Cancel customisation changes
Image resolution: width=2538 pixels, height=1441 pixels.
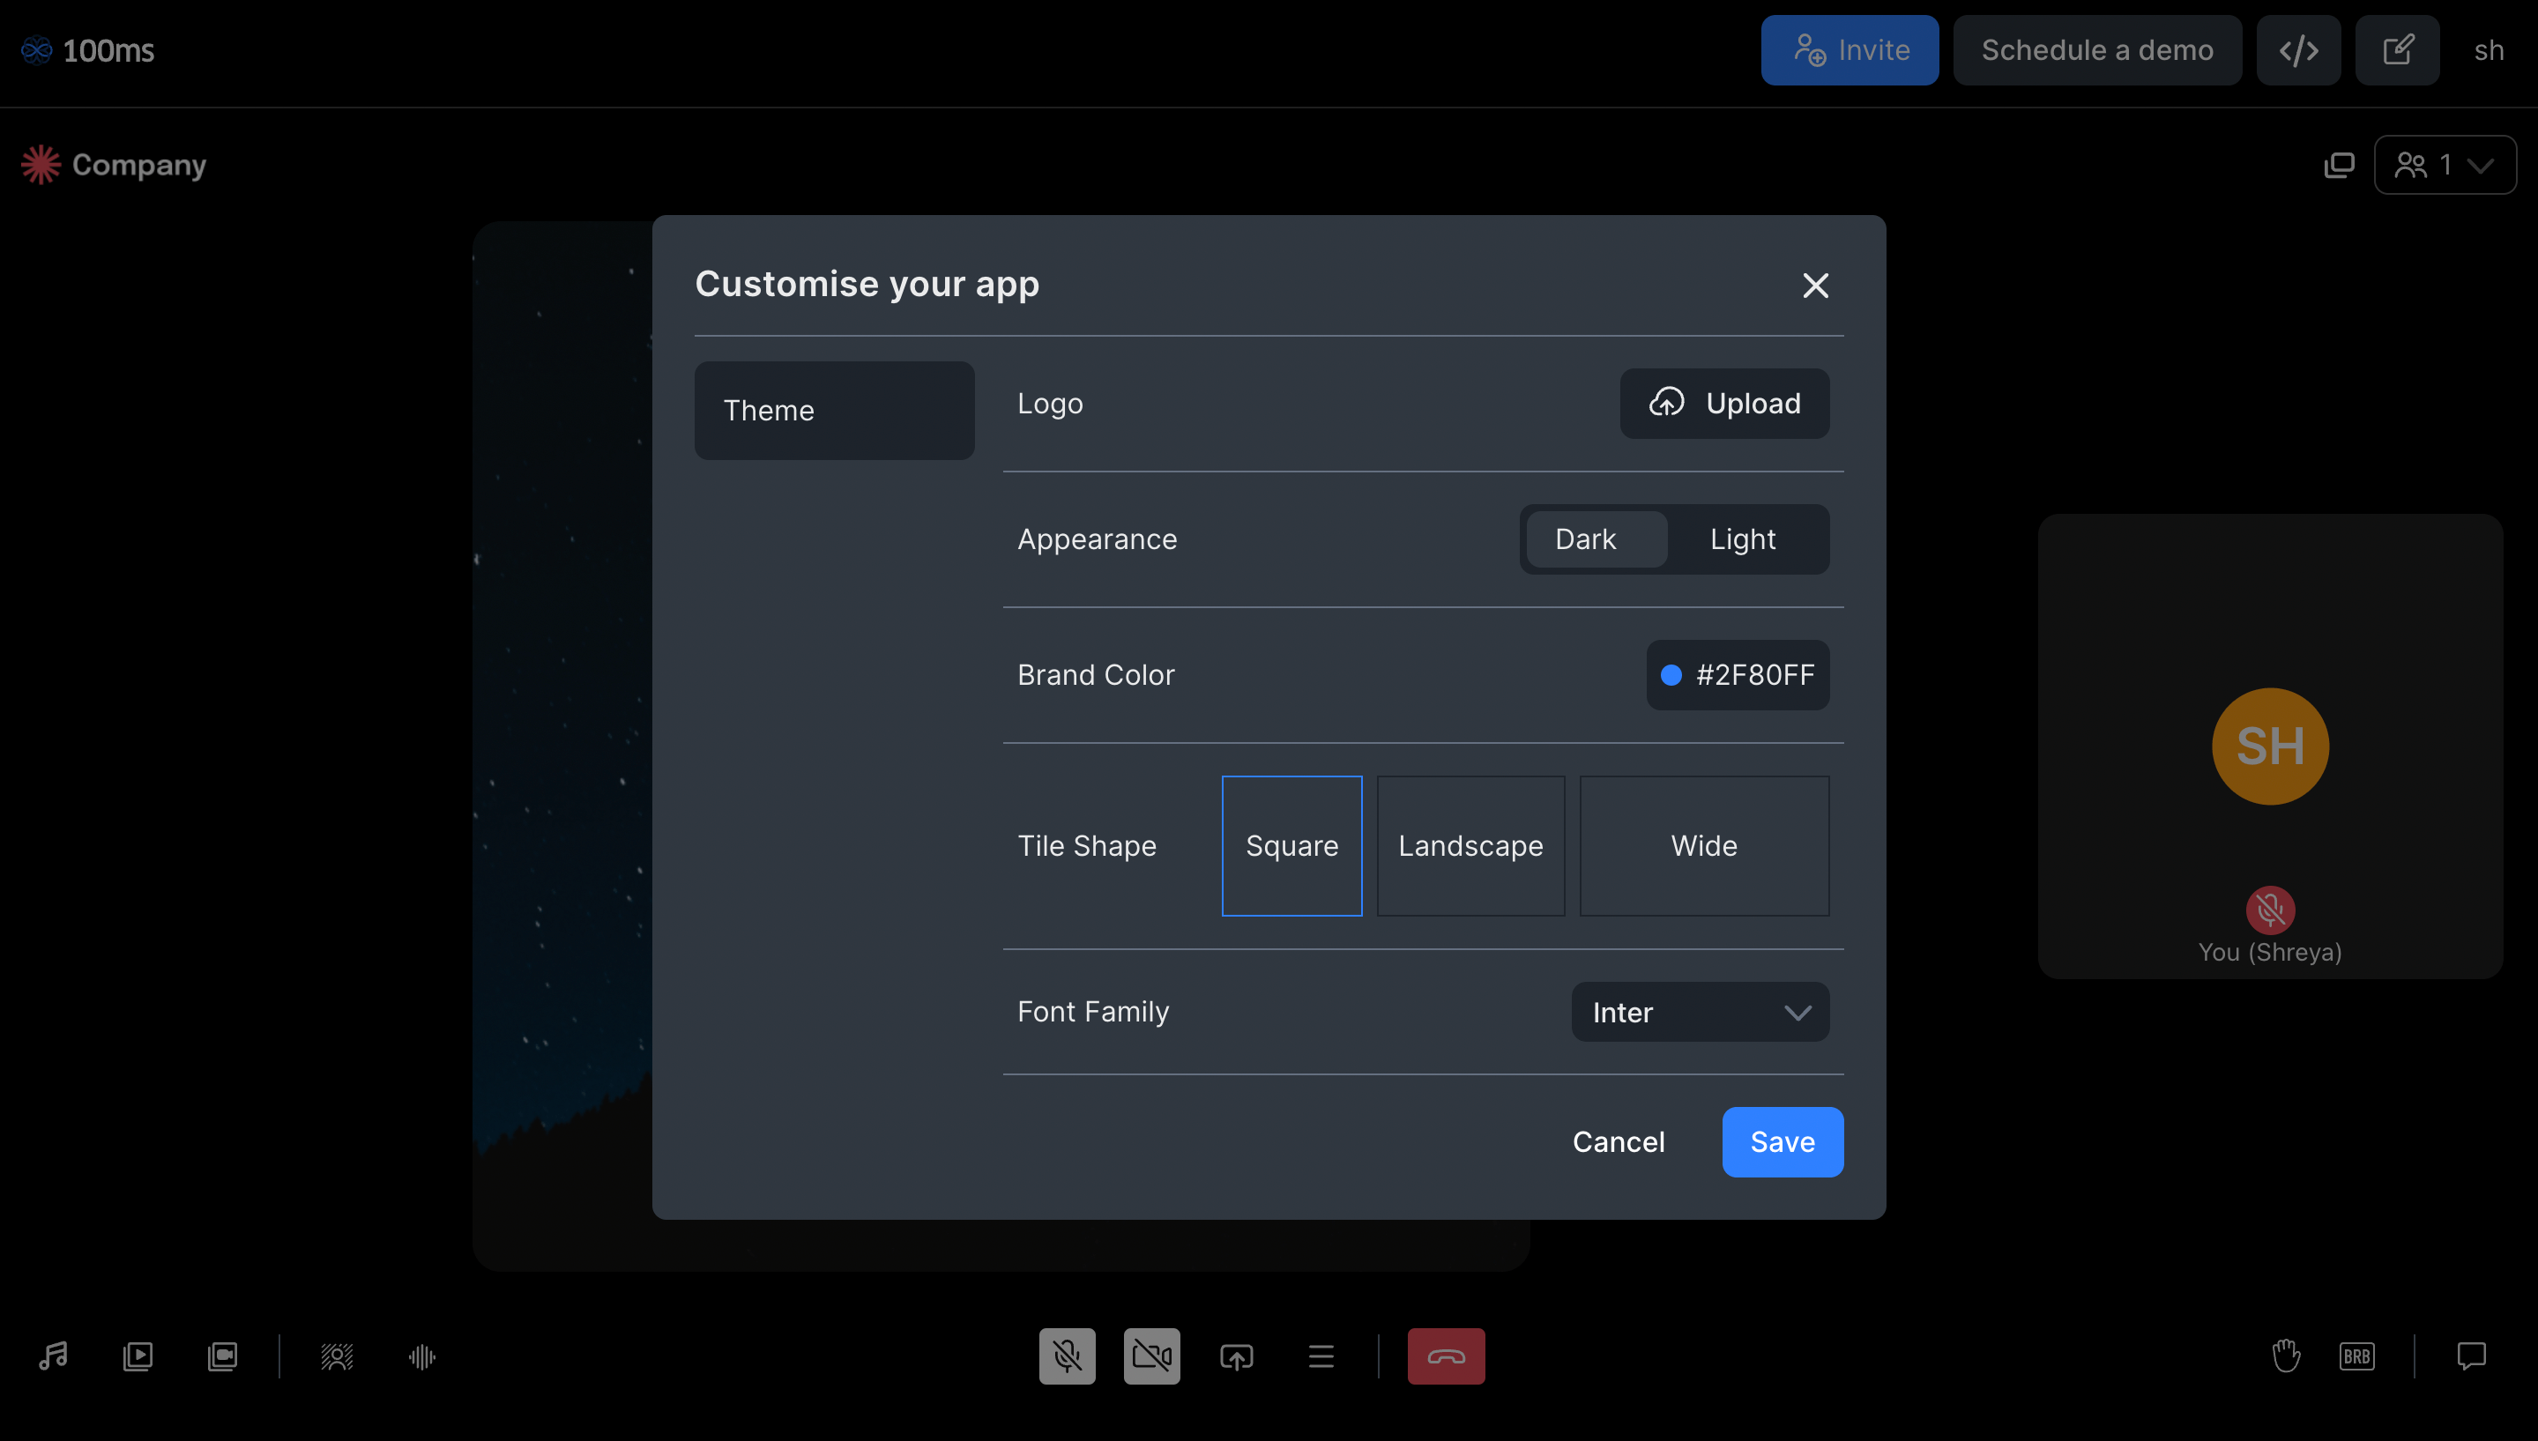[x=1618, y=1141]
